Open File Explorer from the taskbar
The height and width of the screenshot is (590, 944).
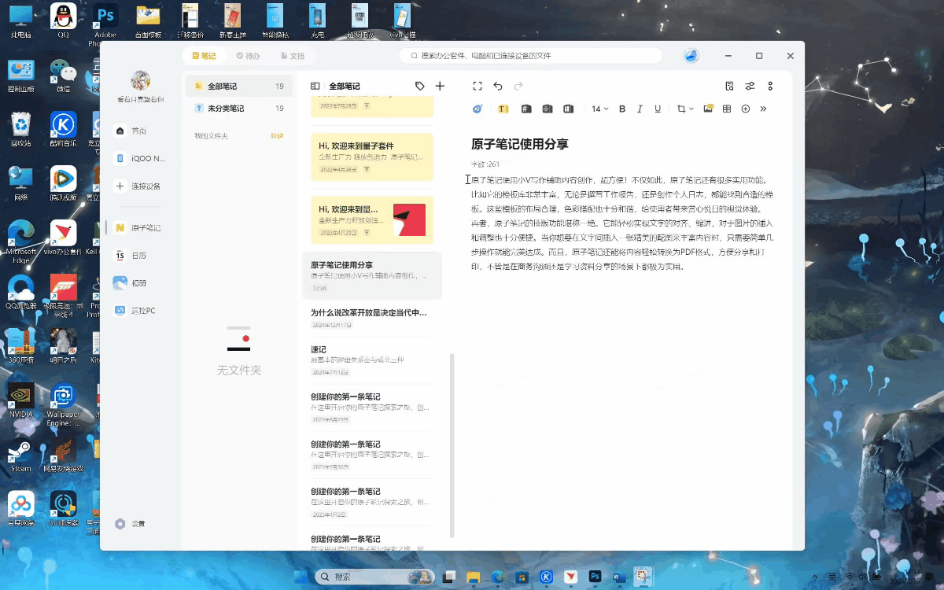(x=474, y=577)
